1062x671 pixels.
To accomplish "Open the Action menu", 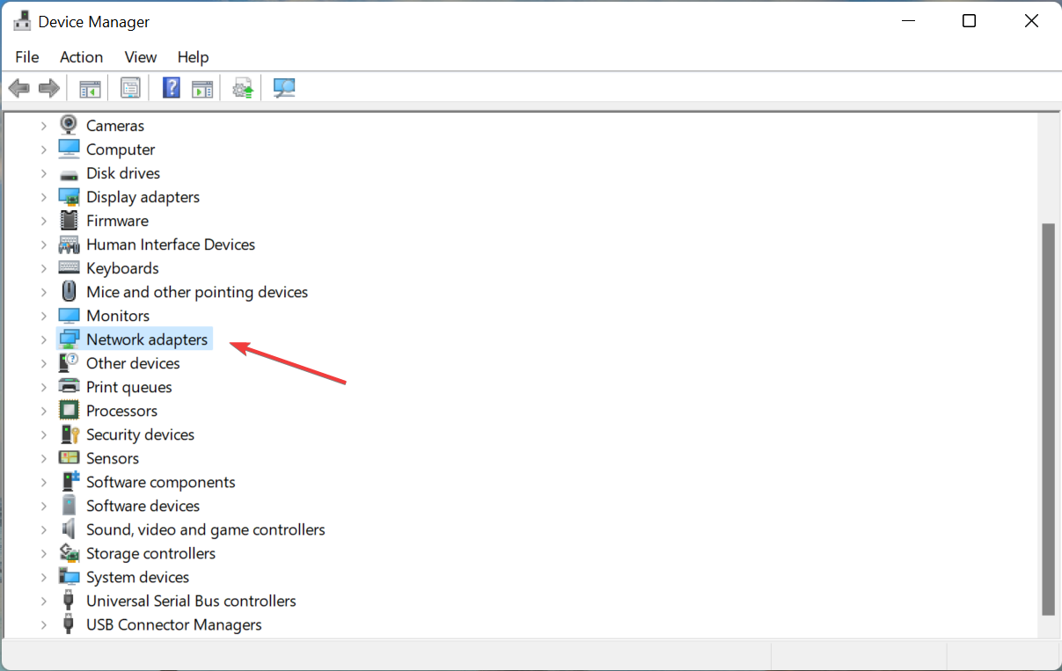I will pyautogui.click(x=81, y=57).
